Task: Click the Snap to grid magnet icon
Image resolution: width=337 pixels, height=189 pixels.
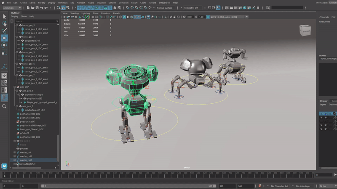Action: coord(128,8)
